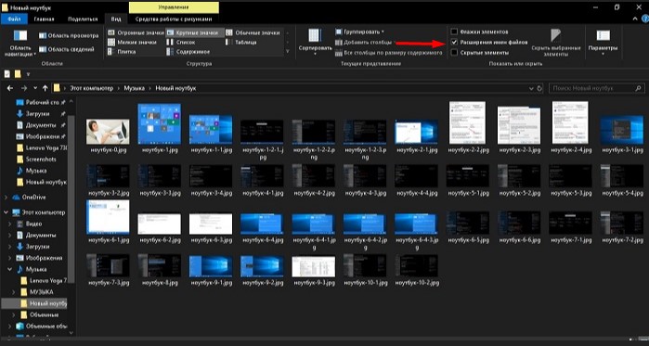Go forward with the forward arrow
The height and width of the screenshot is (346, 649).
pyautogui.click(x=23, y=88)
